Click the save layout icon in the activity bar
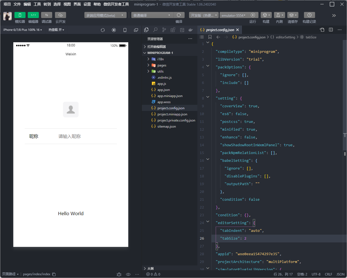Screen dimensions: 347x278 [x=182, y=30]
